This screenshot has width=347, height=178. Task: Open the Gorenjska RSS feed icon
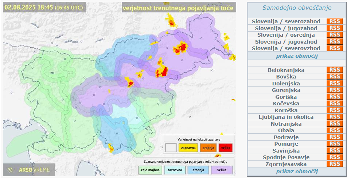coord(334,90)
